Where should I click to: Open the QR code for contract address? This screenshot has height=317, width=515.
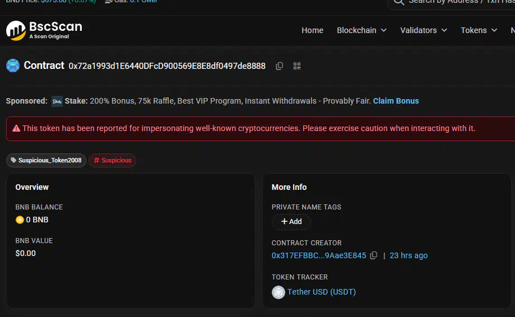click(x=297, y=66)
